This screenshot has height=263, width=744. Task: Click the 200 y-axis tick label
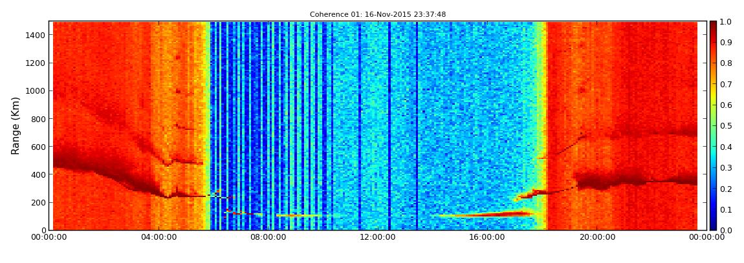[38, 203]
